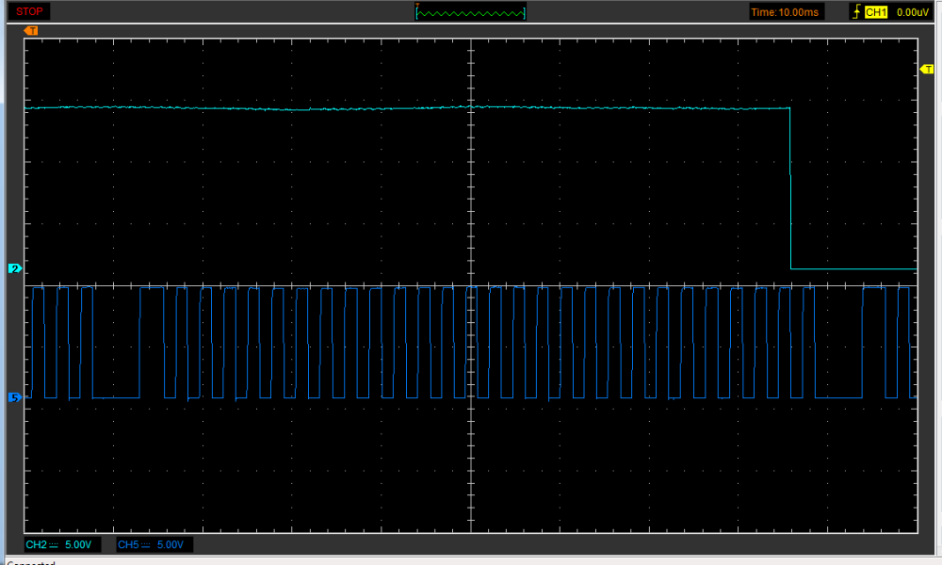Open the CH1 trigger source selector

[x=876, y=12]
